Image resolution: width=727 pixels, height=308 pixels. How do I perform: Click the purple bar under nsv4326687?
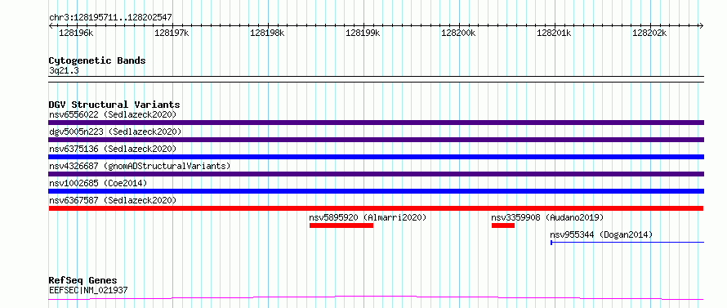point(376,174)
